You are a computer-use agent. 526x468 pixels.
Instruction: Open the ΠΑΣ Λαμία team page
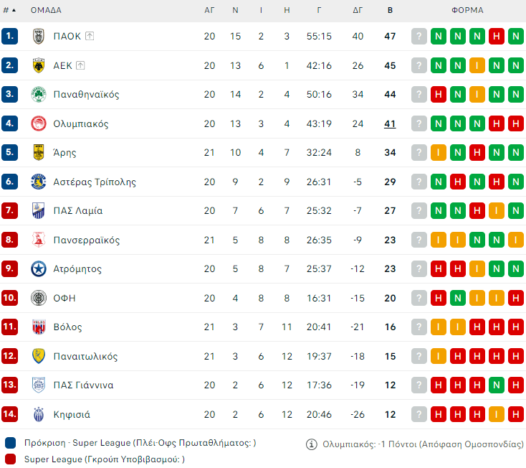pos(78,211)
